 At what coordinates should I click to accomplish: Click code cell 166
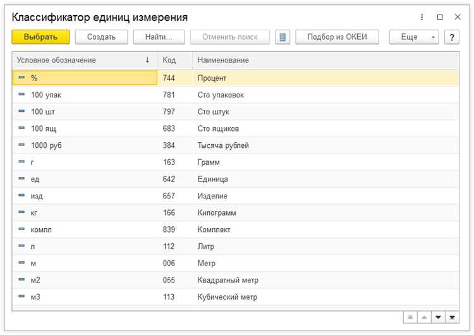coord(175,212)
